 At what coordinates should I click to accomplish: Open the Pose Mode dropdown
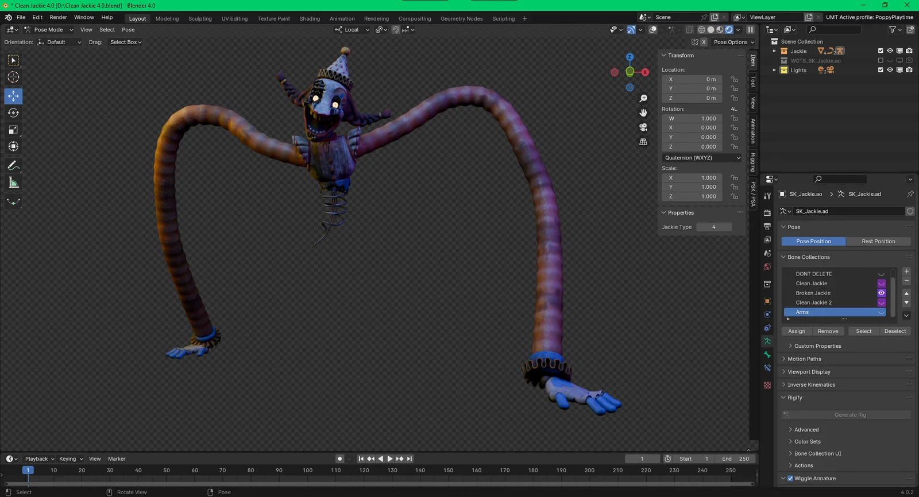[x=49, y=30]
